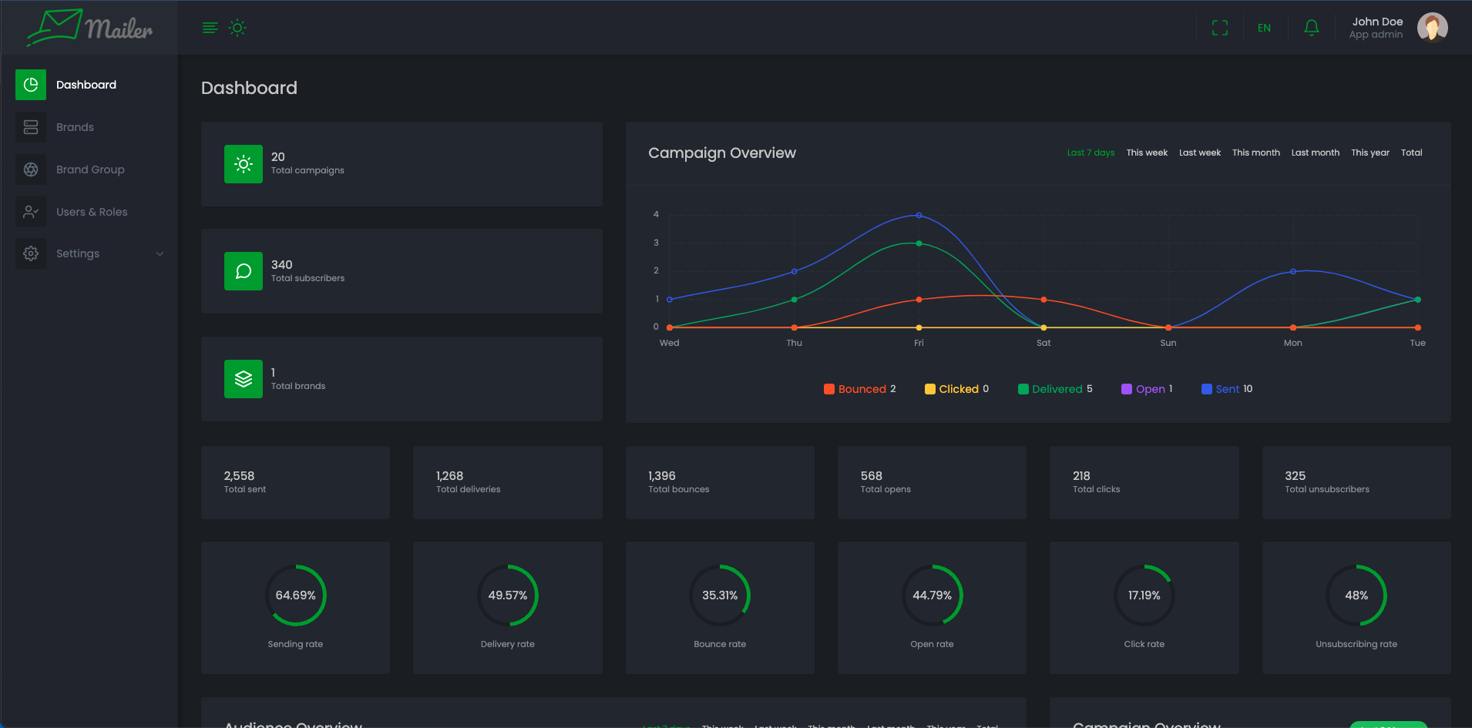Open the notifications bell
The height and width of the screenshot is (728, 1472).
point(1311,29)
